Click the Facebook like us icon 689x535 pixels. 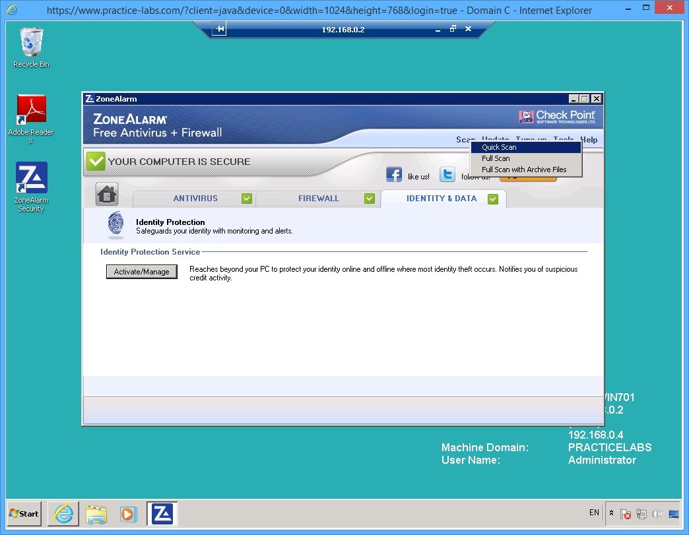(394, 174)
